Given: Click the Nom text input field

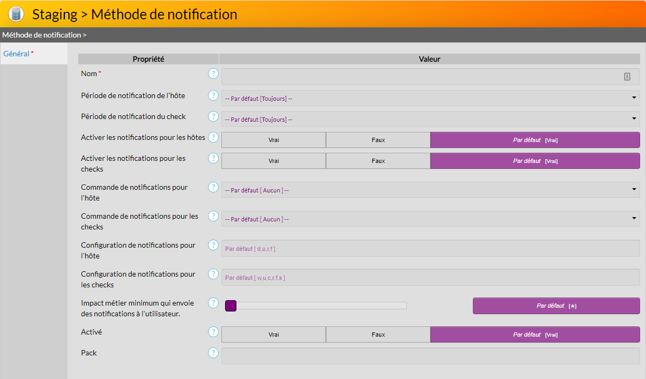Looking at the screenshot, I should click(421, 77).
